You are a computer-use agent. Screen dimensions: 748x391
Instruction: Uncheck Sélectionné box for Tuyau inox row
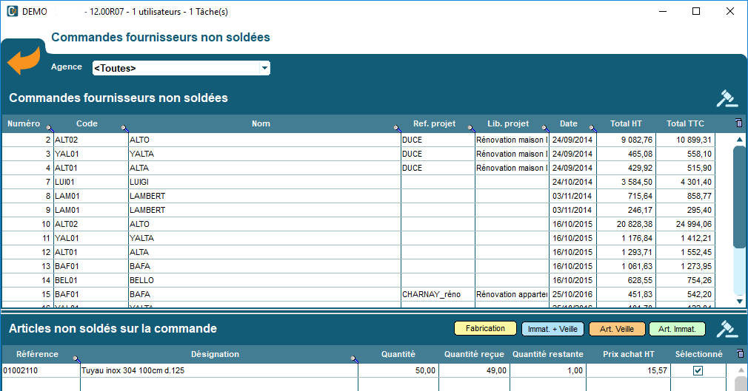[x=698, y=370]
